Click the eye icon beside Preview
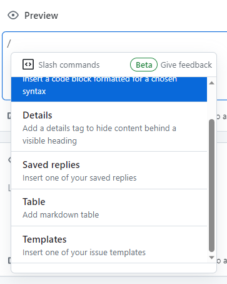227x284 pixels. (13, 16)
